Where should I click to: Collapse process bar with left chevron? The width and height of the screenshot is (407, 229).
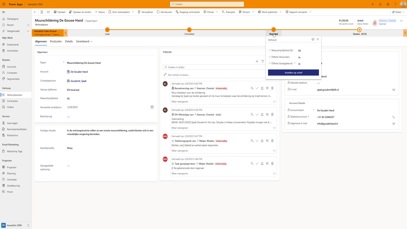66,33
